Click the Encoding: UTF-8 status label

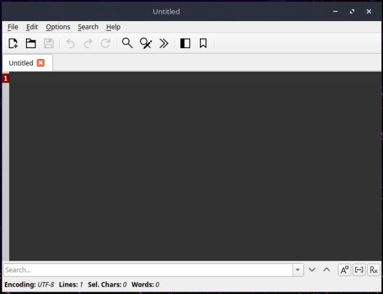tap(30, 284)
